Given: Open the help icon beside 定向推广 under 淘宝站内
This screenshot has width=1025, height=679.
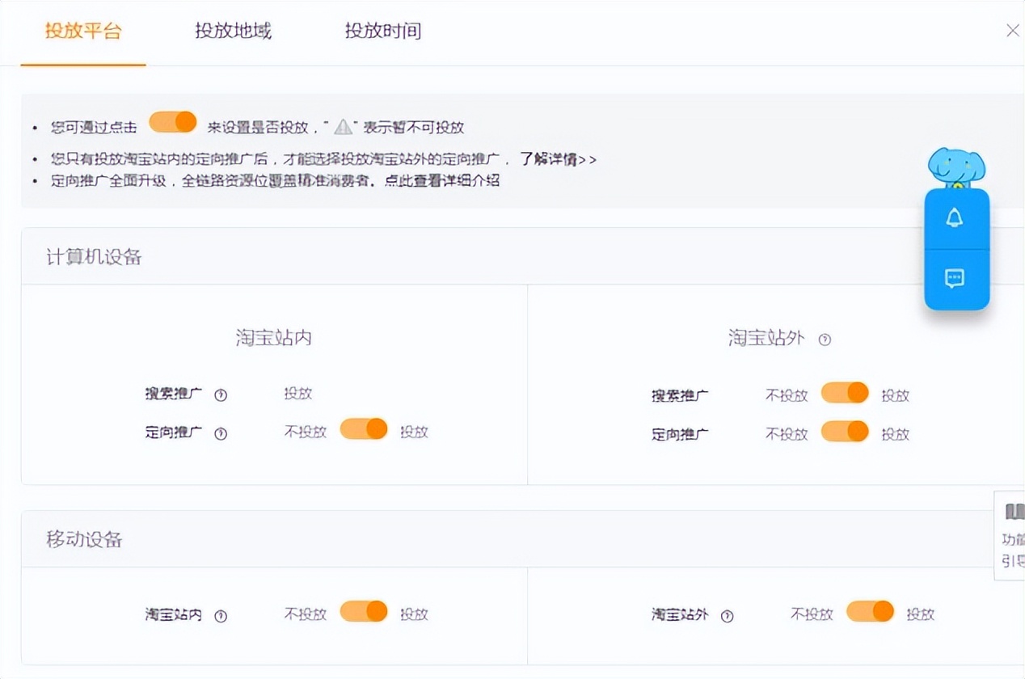Looking at the screenshot, I should 219,432.
